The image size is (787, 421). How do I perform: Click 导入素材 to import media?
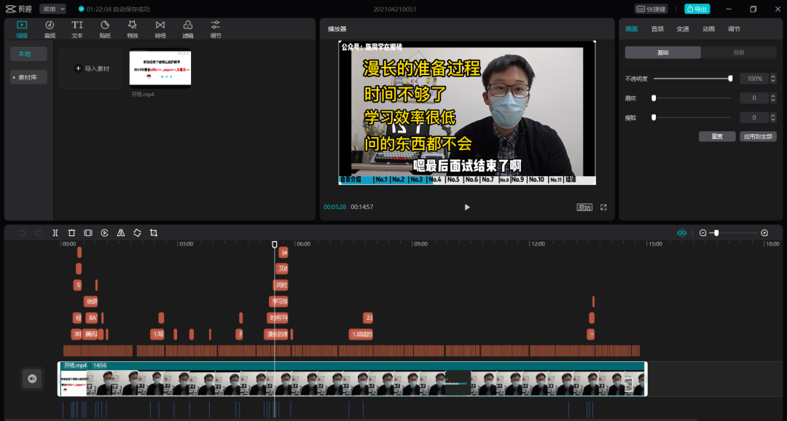click(x=91, y=68)
